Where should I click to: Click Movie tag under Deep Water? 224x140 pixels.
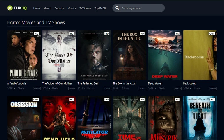(178, 89)
